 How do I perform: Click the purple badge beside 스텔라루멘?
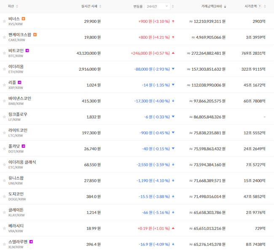[31, 242]
